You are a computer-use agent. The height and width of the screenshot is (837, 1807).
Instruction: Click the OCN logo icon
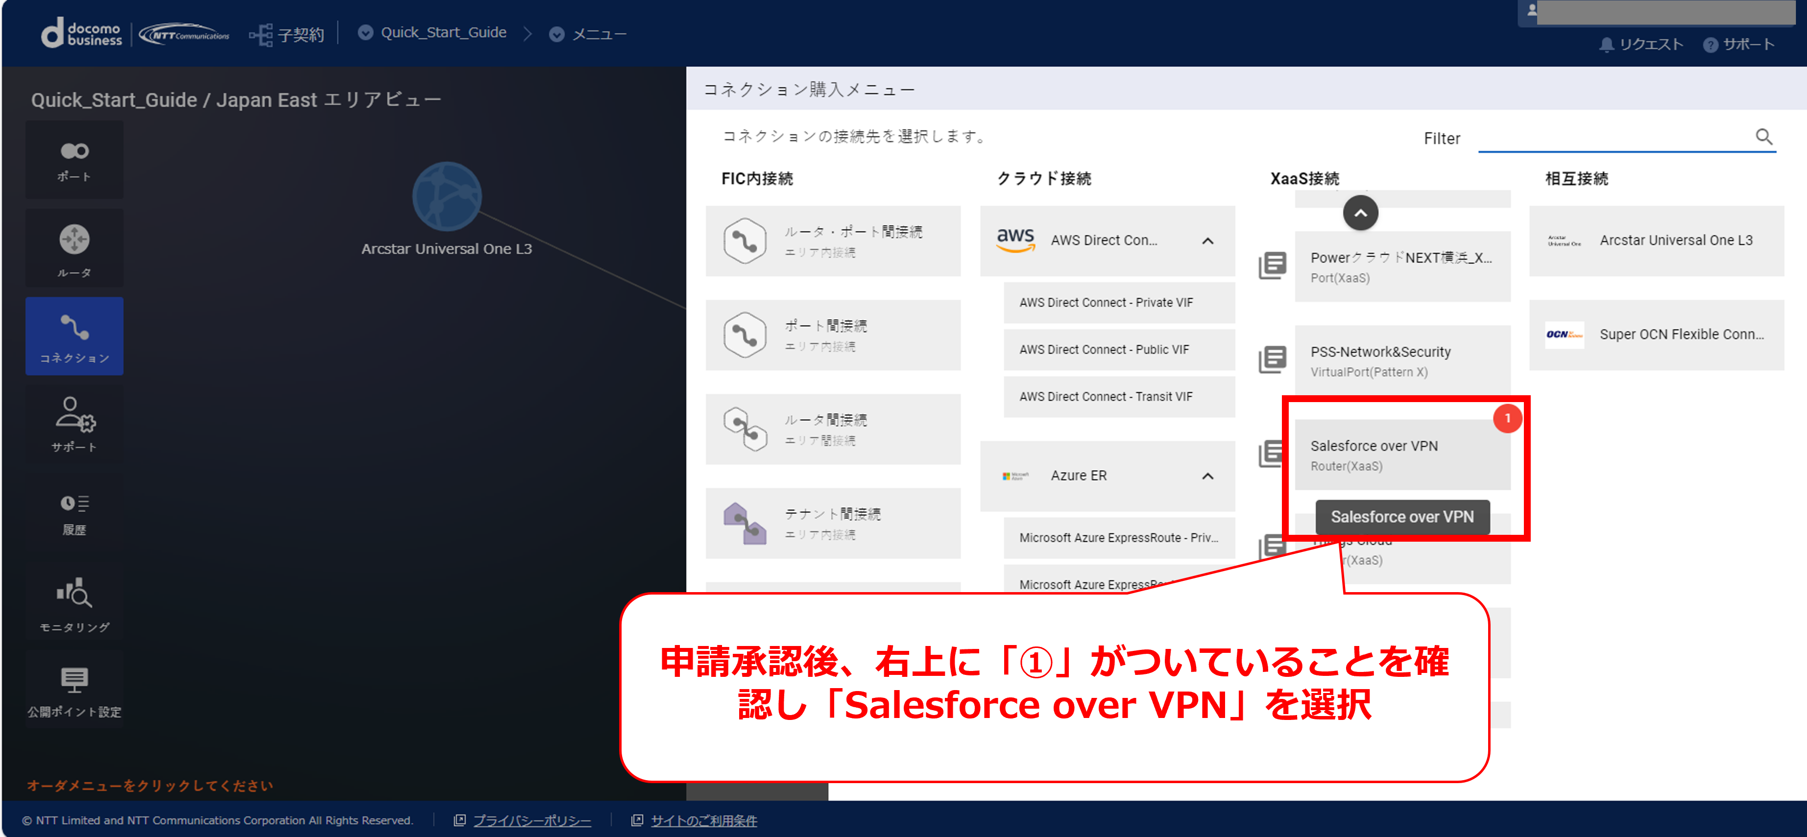[x=1565, y=335]
